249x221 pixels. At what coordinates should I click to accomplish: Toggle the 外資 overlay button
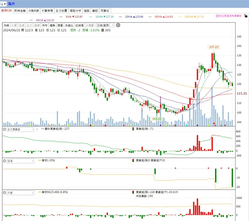pos(14,26)
